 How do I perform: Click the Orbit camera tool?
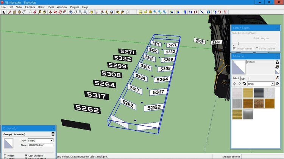[x=70, y=12]
